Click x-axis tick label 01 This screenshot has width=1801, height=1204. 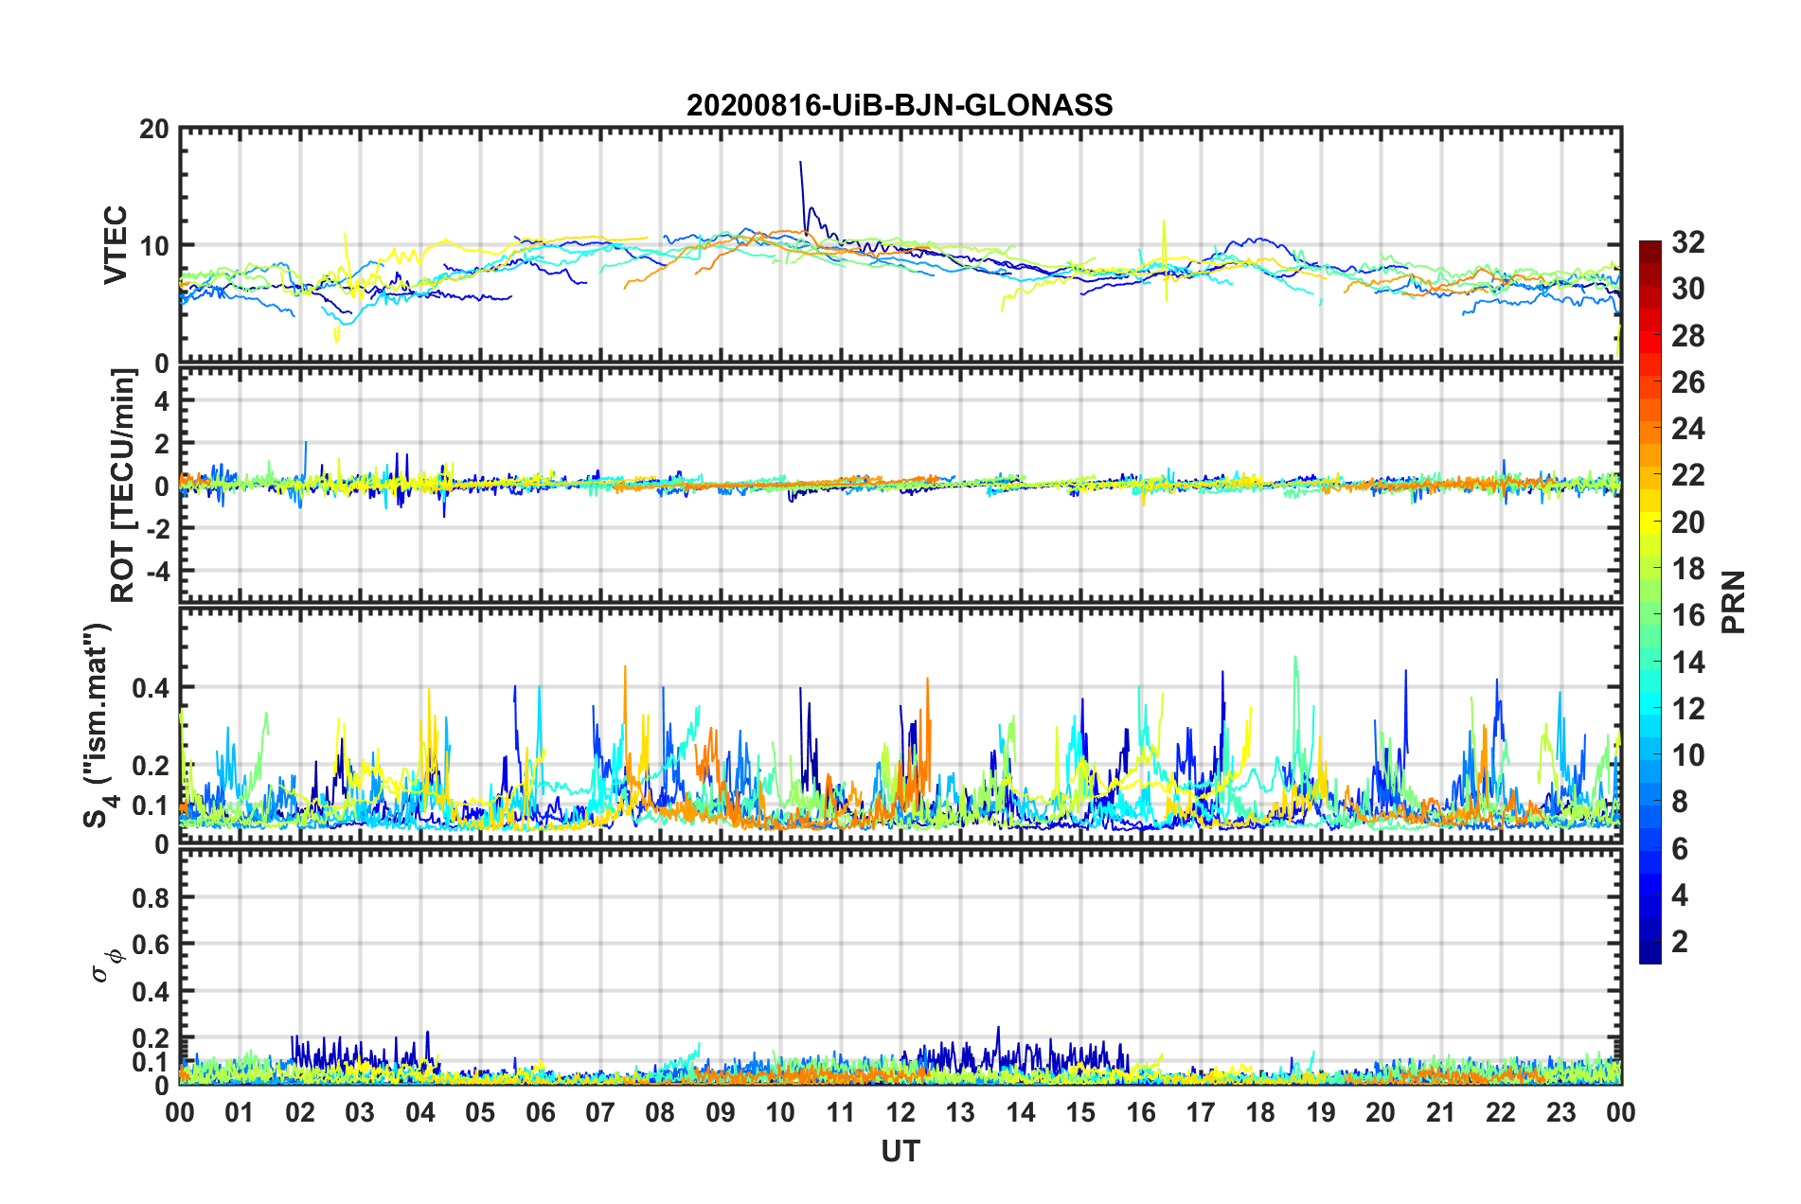(240, 1112)
